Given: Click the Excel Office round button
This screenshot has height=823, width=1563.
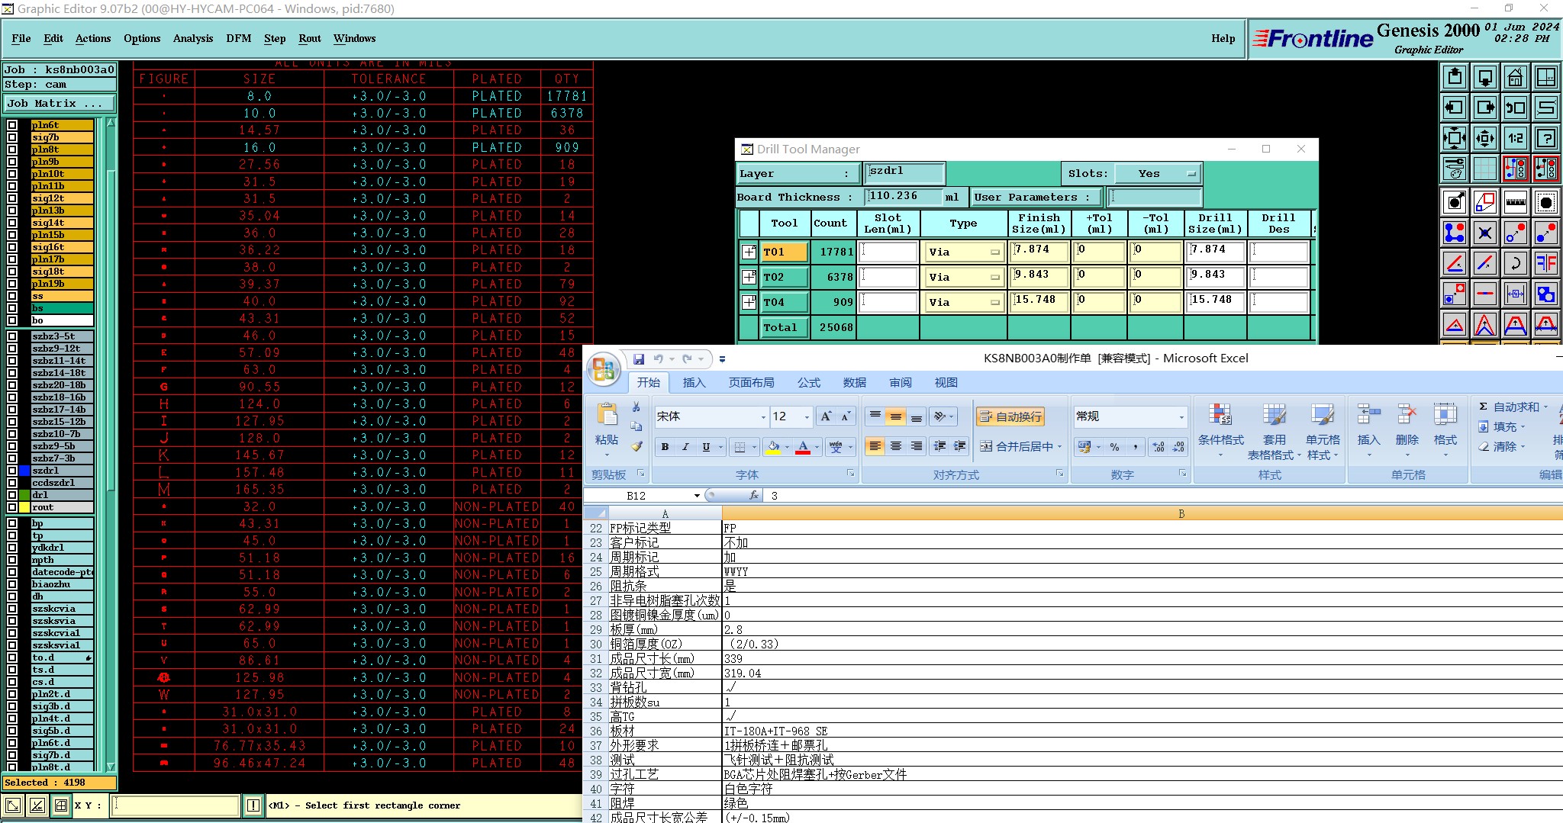Looking at the screenshot, I should [604, 370].
